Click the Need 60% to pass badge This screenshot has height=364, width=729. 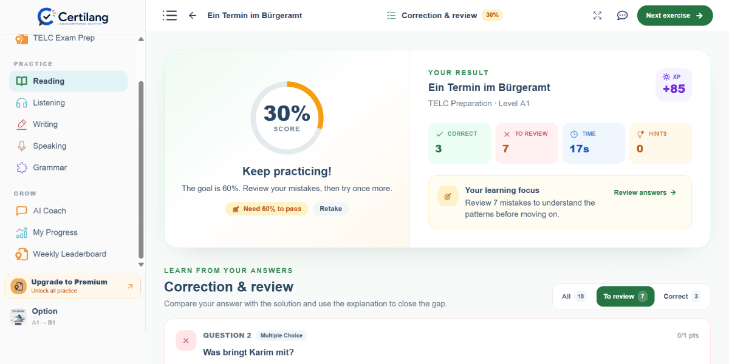click(x=267, y=209)
